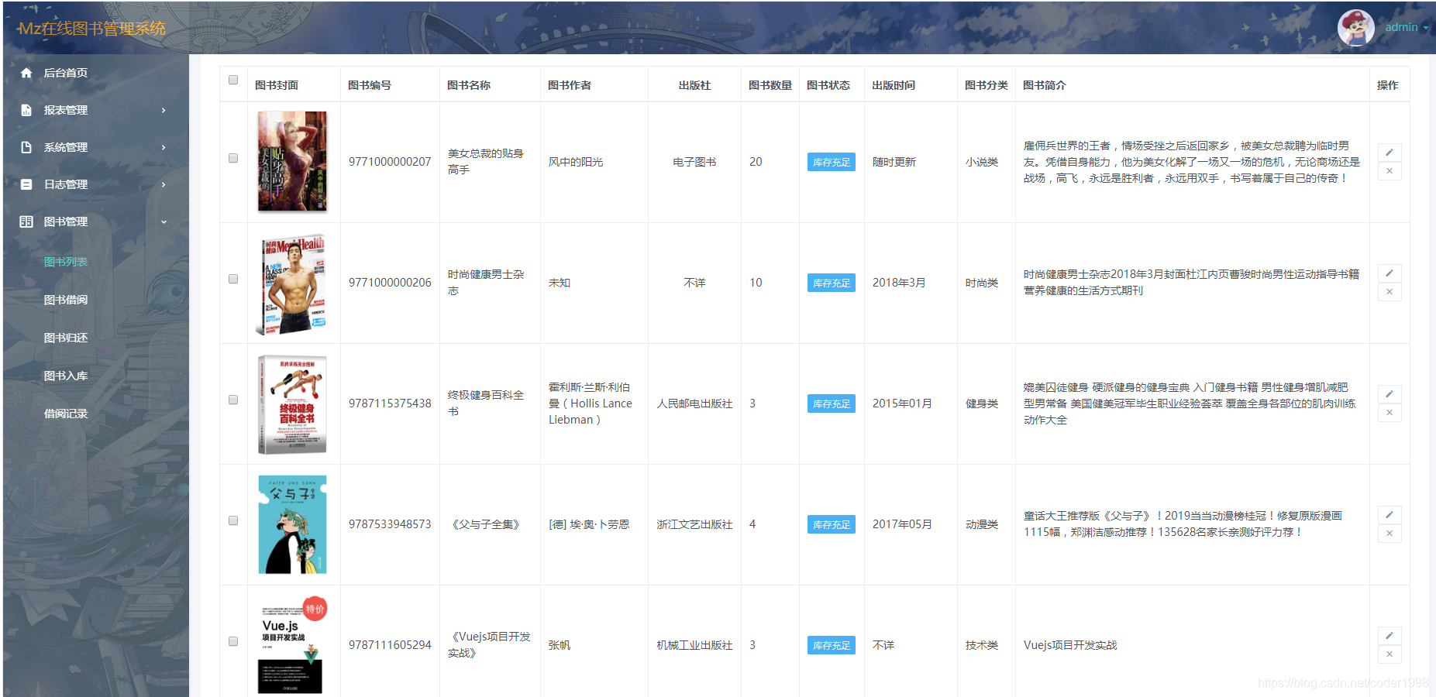Click the 日志管理 log management icon
1436x697 pixels.
[26, 184]
